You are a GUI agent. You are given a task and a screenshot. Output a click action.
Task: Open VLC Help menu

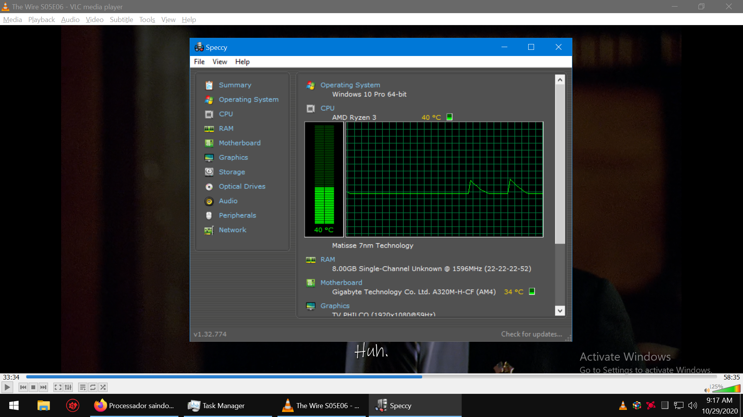[x=189, y=20]
